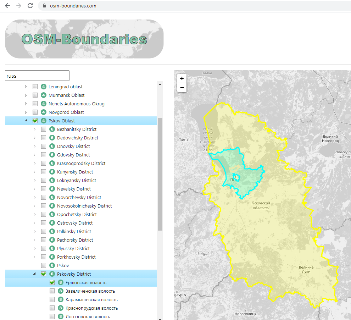The image size is (351, 320).
Task: Click the Великий Новгород label on map
Action: [x=330, y=139]
